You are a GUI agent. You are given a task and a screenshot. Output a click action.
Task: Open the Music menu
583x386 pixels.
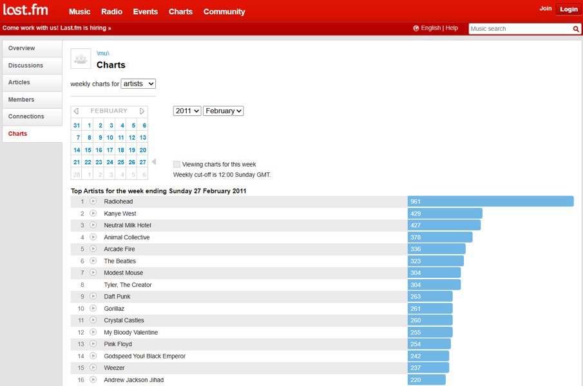(x=80, y=12)
